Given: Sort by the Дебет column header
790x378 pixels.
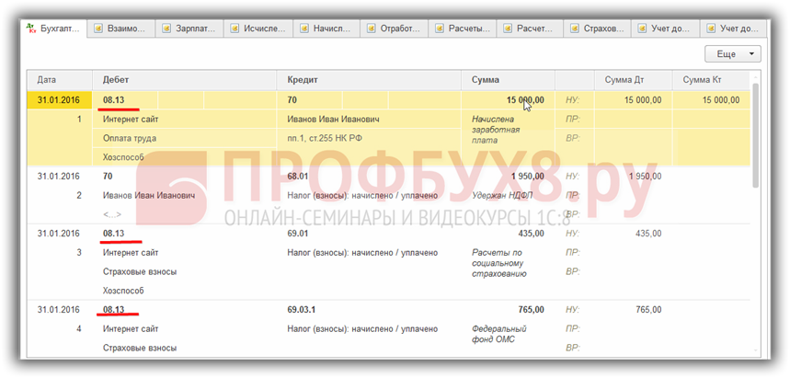Looking at the screenshot, I should [x=184, y=80].
